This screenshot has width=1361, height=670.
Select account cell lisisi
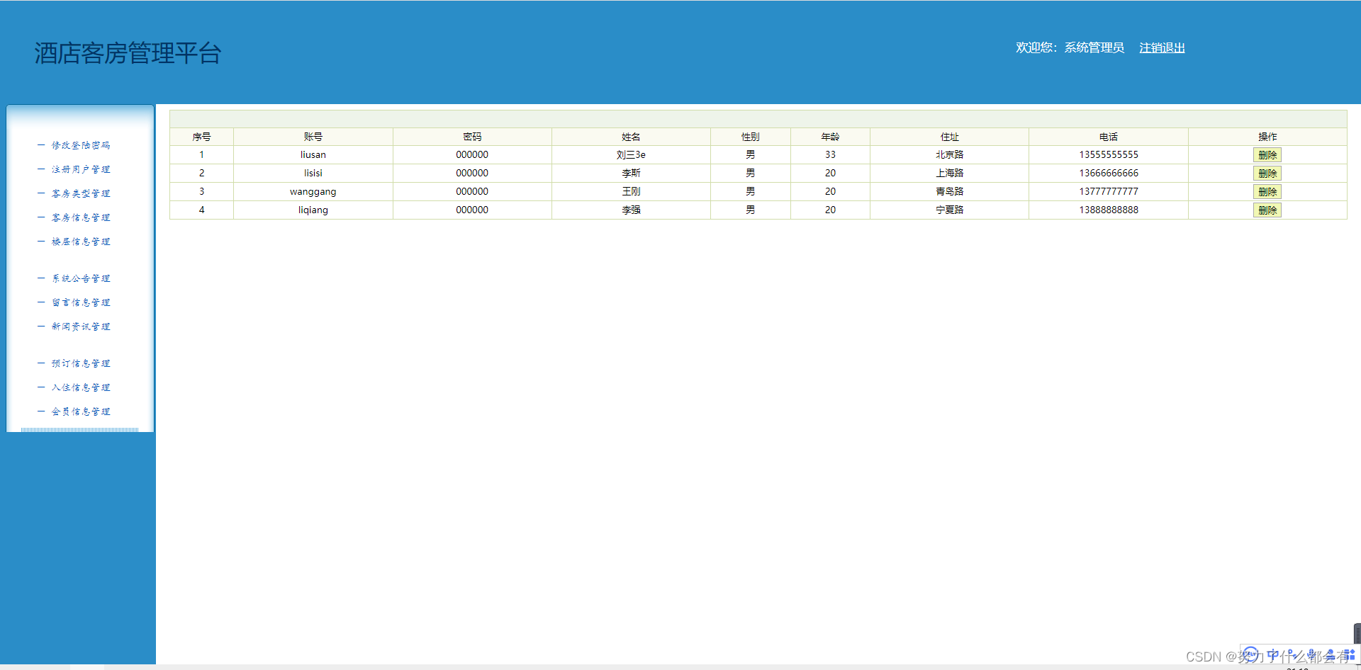coord(313,173)
